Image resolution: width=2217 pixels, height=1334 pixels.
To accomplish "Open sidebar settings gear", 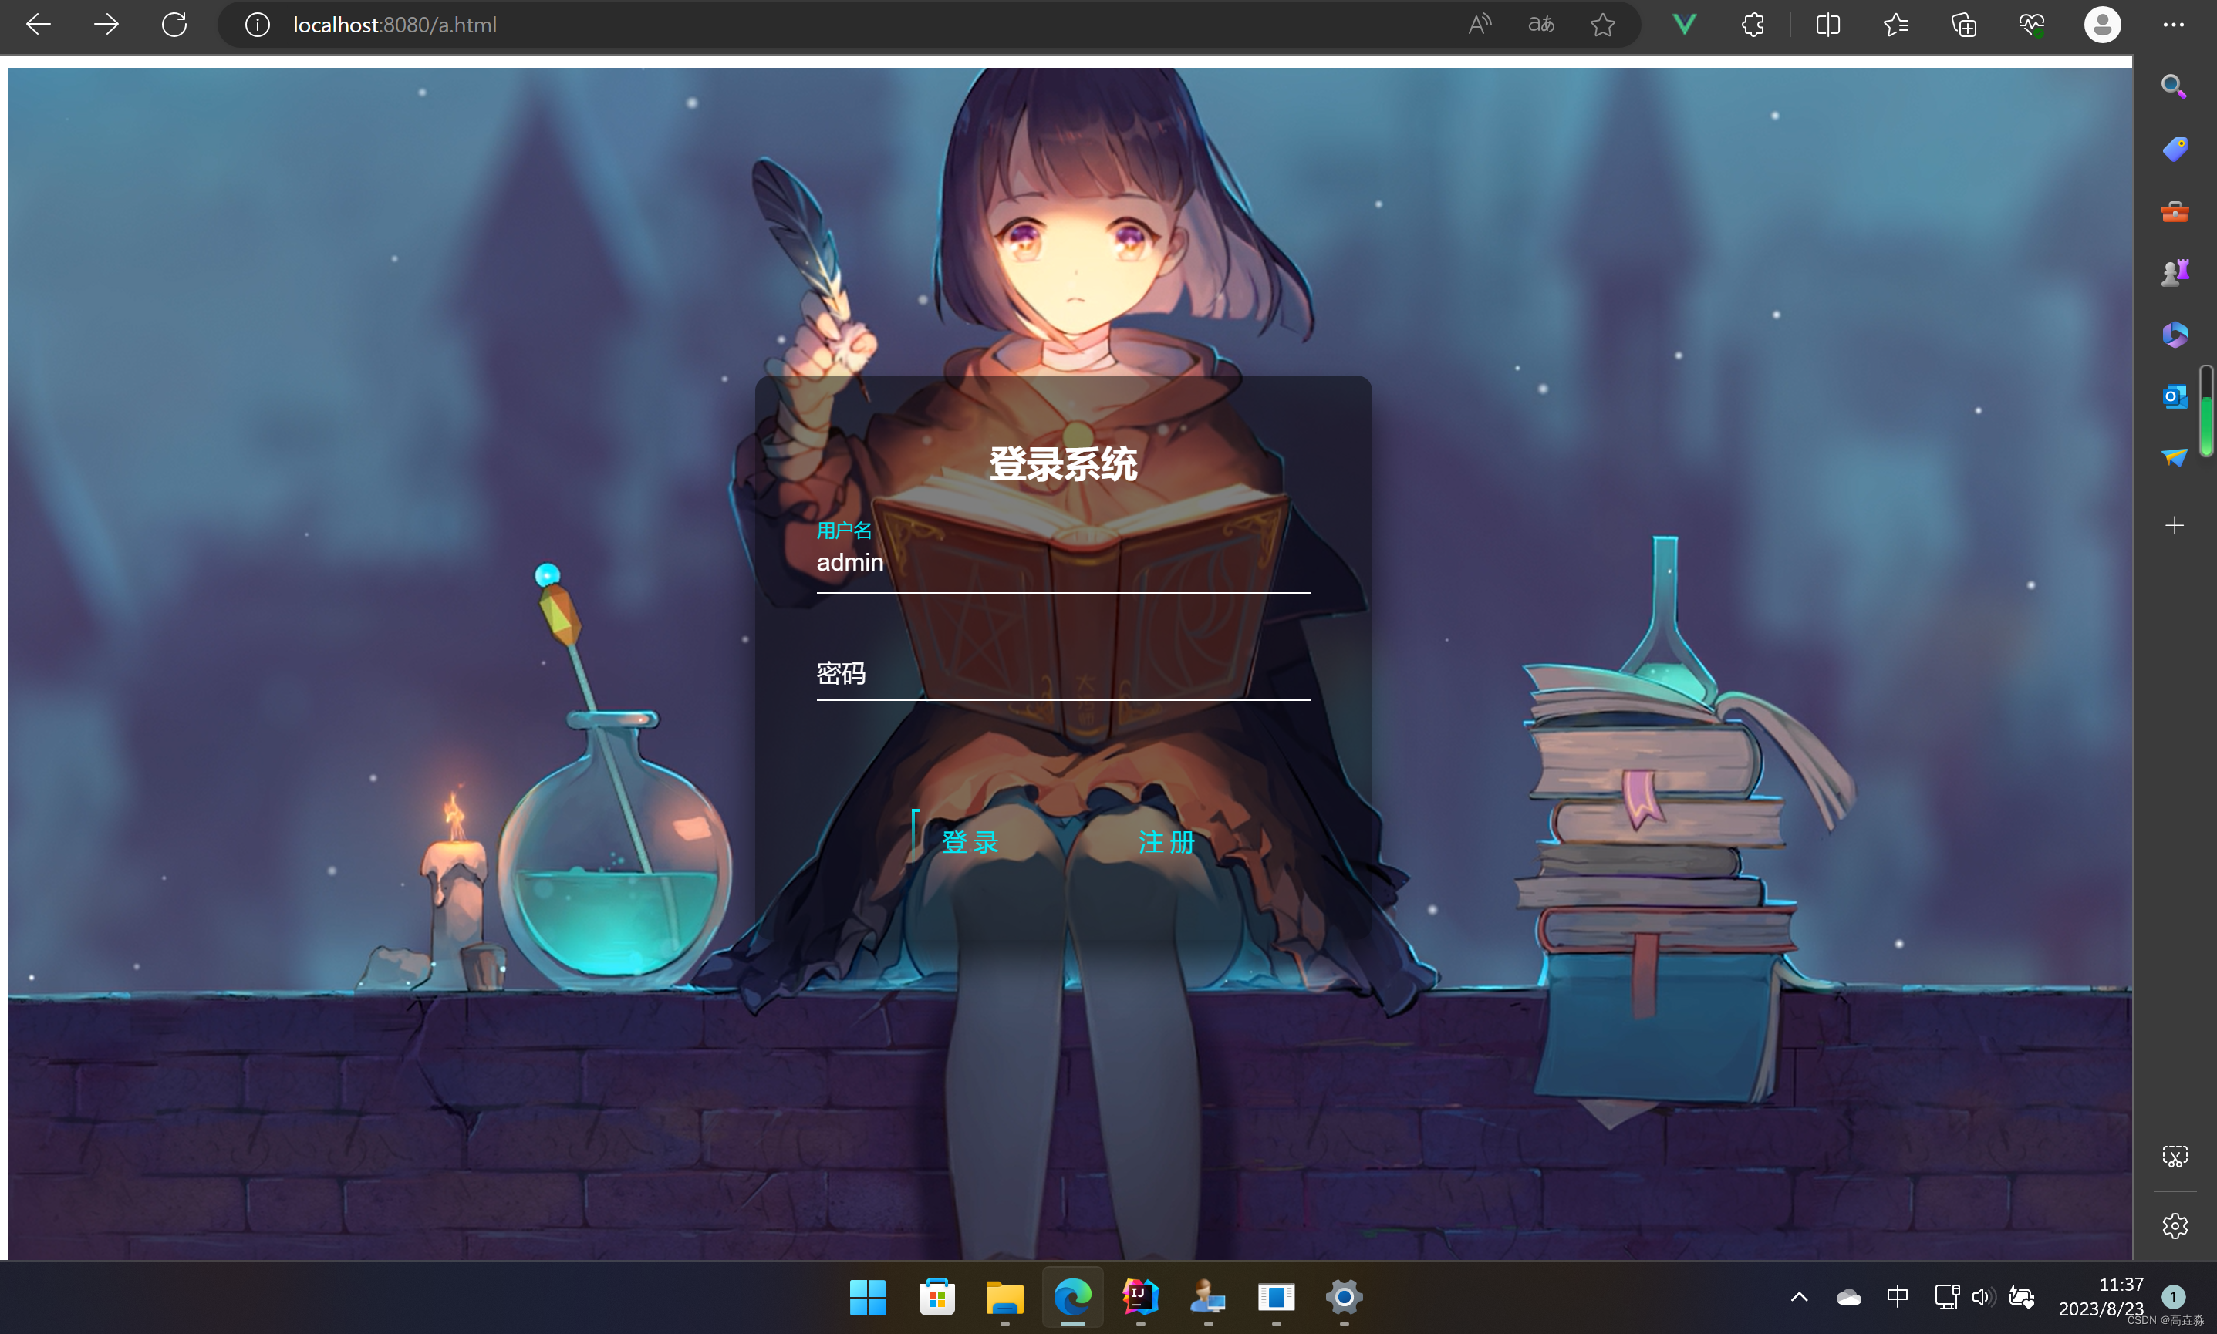I will [x=2175, y=1225].
